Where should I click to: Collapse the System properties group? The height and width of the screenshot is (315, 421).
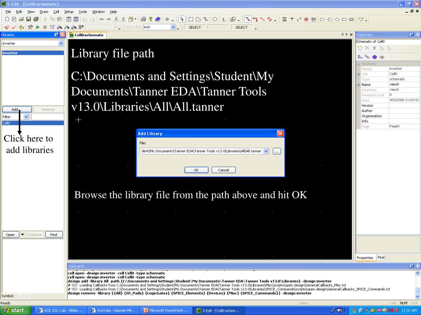coord(358,64)
